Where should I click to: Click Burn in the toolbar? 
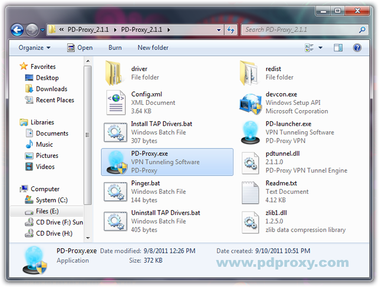point(115,48)
